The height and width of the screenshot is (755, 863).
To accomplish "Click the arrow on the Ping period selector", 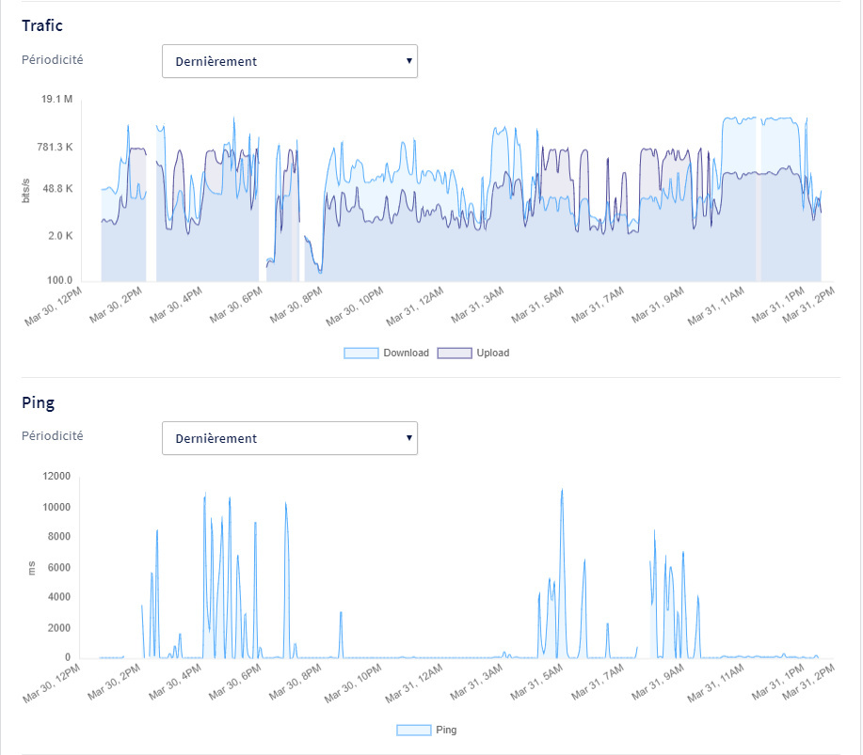I will [408, 438].
